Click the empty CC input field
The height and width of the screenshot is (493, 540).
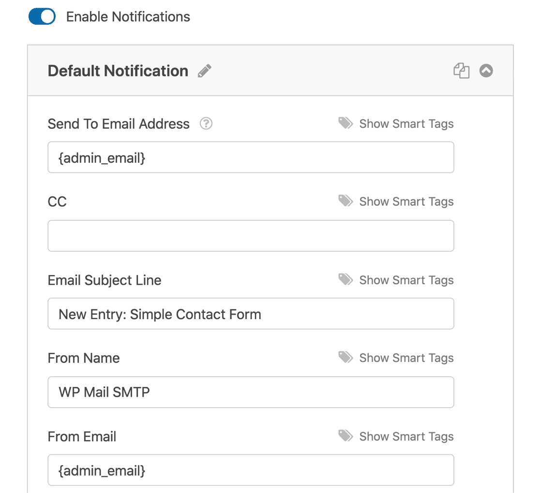point(251,236)
